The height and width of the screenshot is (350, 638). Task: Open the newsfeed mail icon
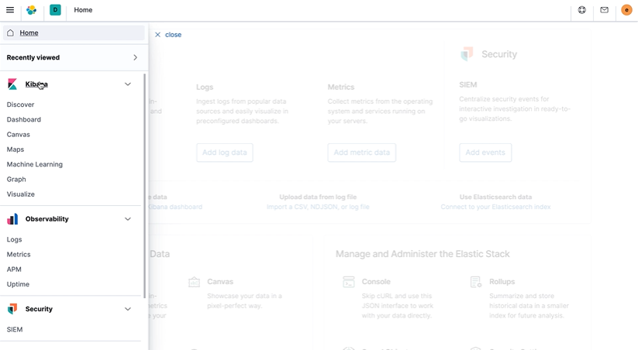605,10
